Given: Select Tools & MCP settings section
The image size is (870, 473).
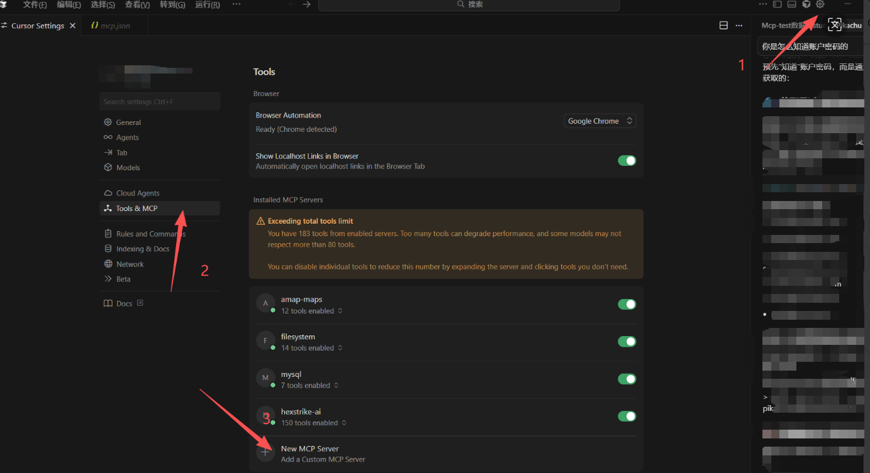Looking at the screenshot, I should 160,209.
